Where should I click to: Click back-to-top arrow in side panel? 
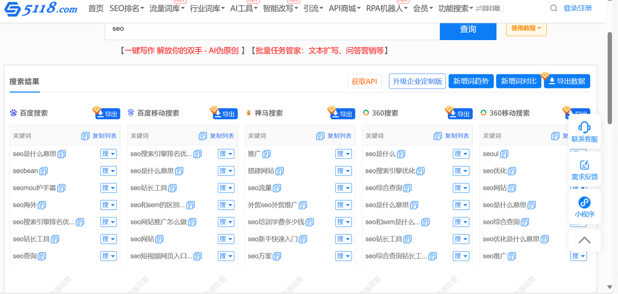point(585,240)
